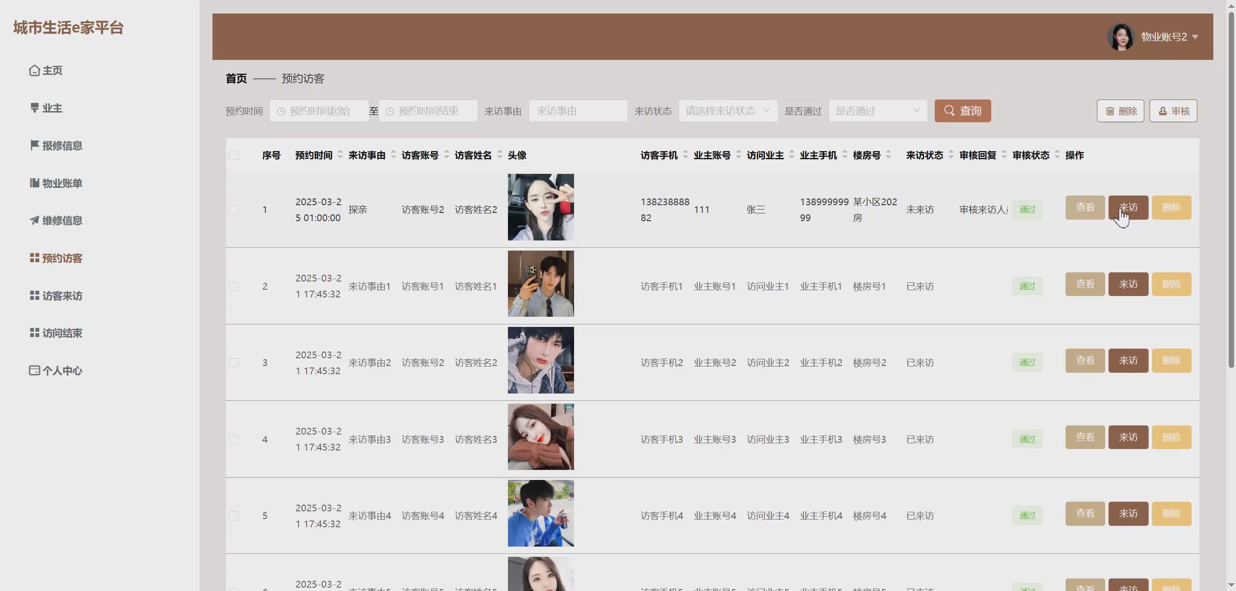Click the paper plane icon for 维修信息
This screenshot has height=591, width=1236.
[x=34, y=220]
